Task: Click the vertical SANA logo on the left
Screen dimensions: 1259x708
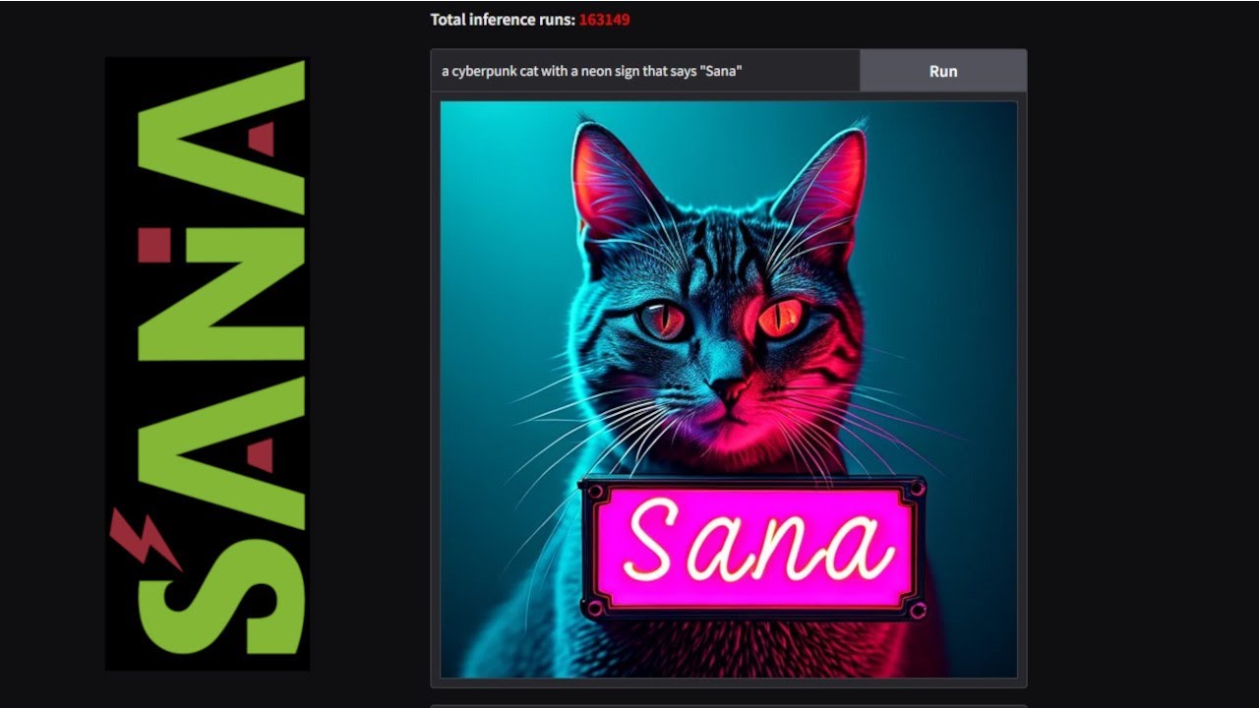Action: pyautogui.click(x=208, y=363)
